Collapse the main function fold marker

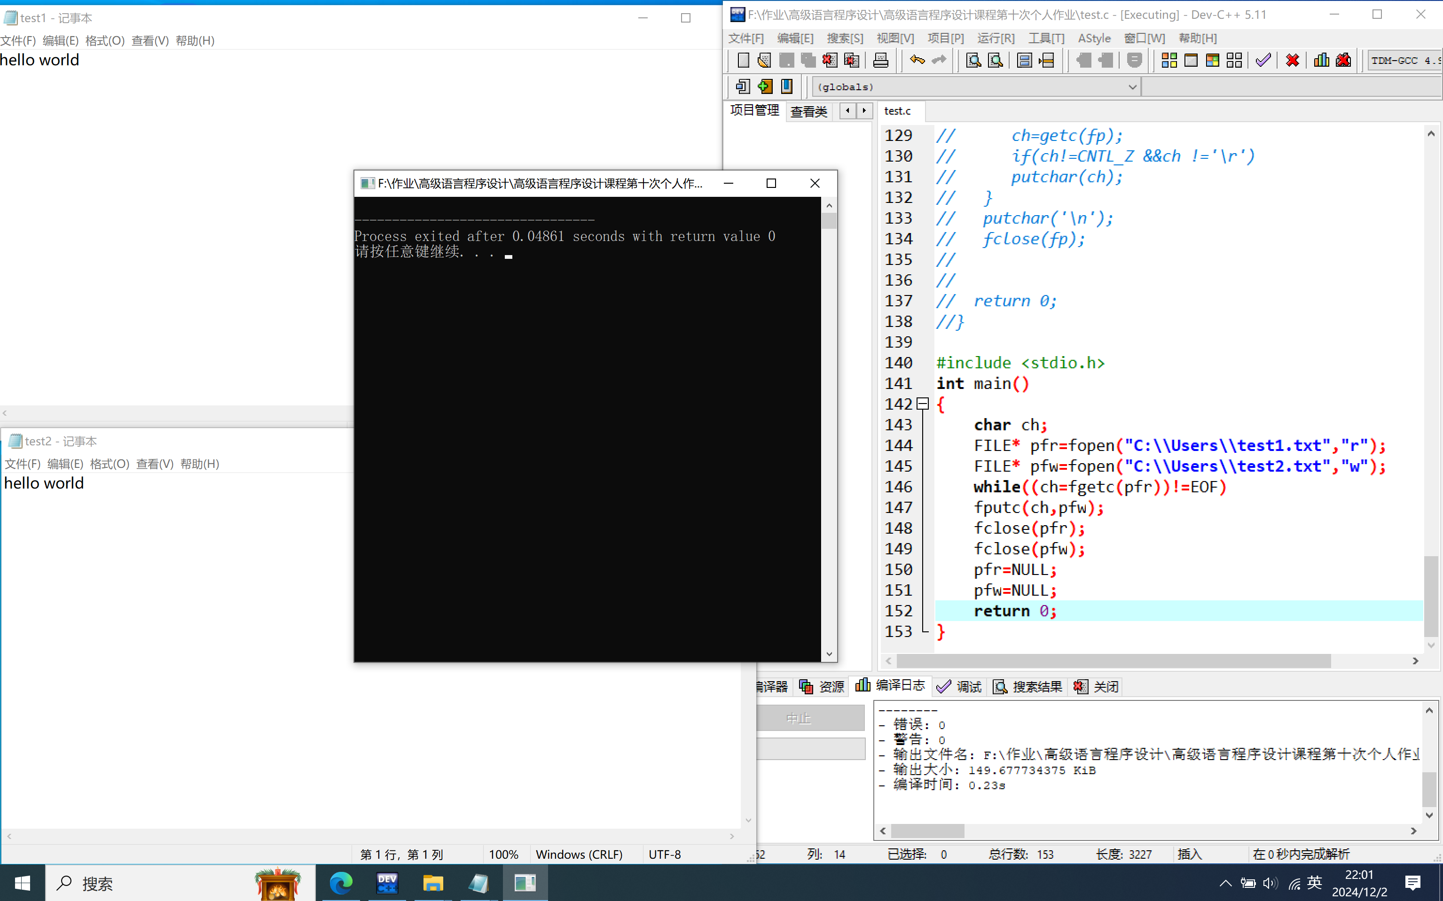(923, 404)
